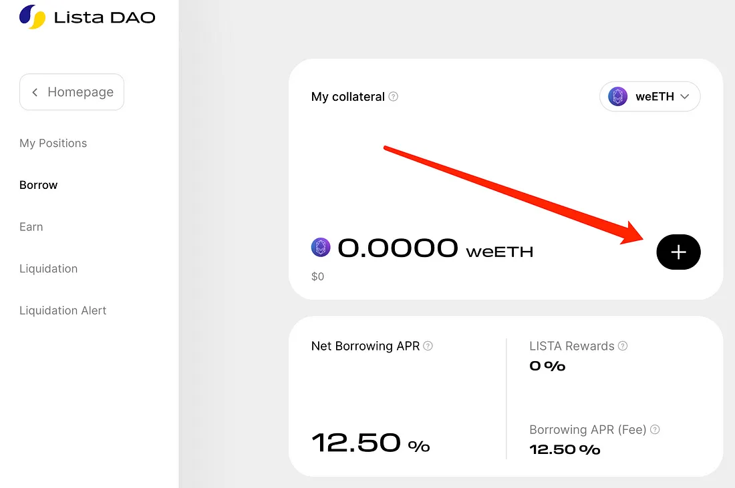Click the weETH token icon beside 0.0000

321,248
